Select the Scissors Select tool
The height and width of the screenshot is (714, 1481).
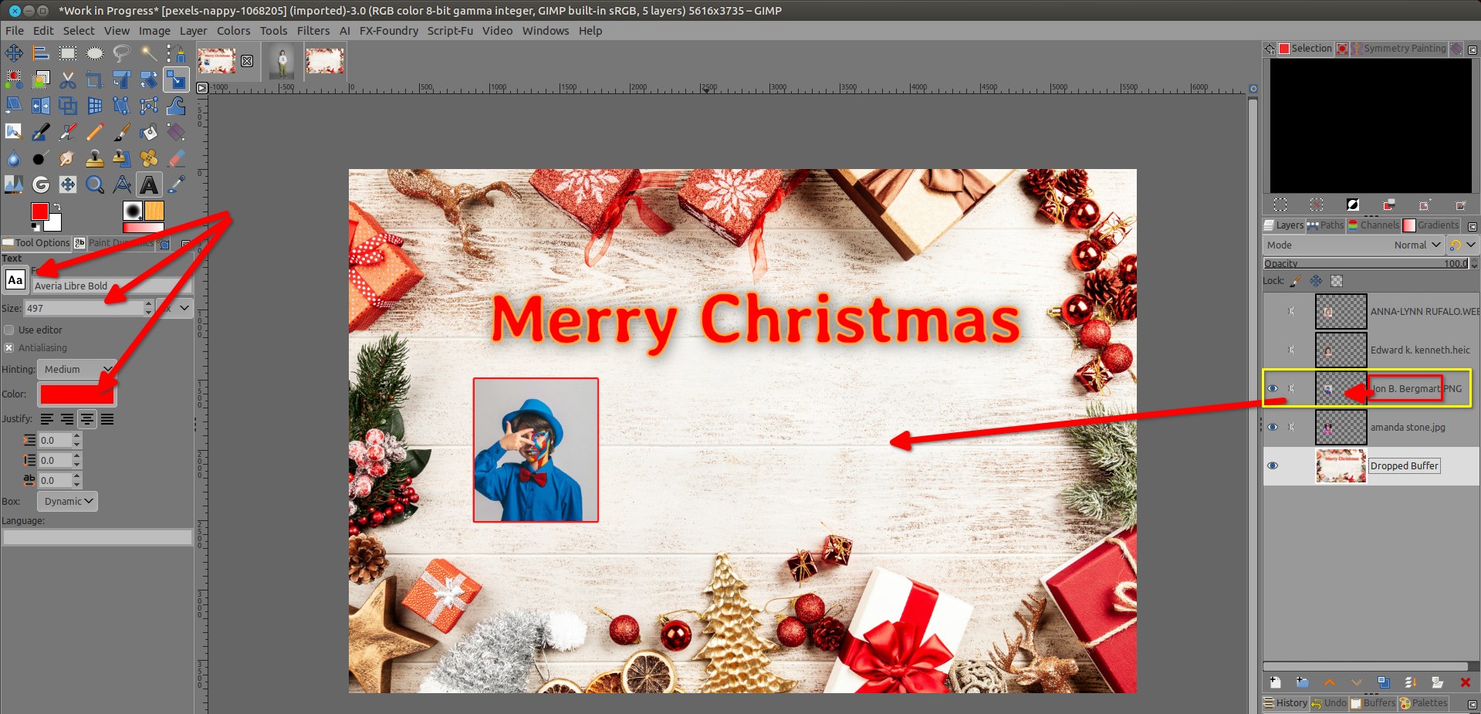(68, 80)
